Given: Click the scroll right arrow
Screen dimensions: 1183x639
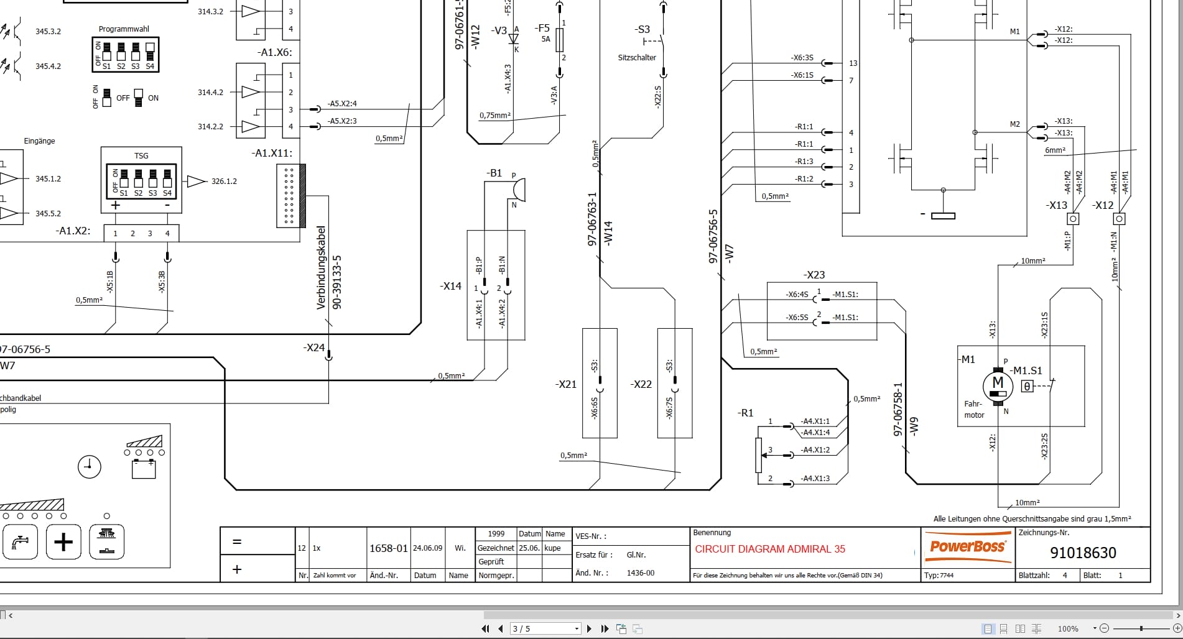Looking at the screenshot, I should (x=1177, y=615).
